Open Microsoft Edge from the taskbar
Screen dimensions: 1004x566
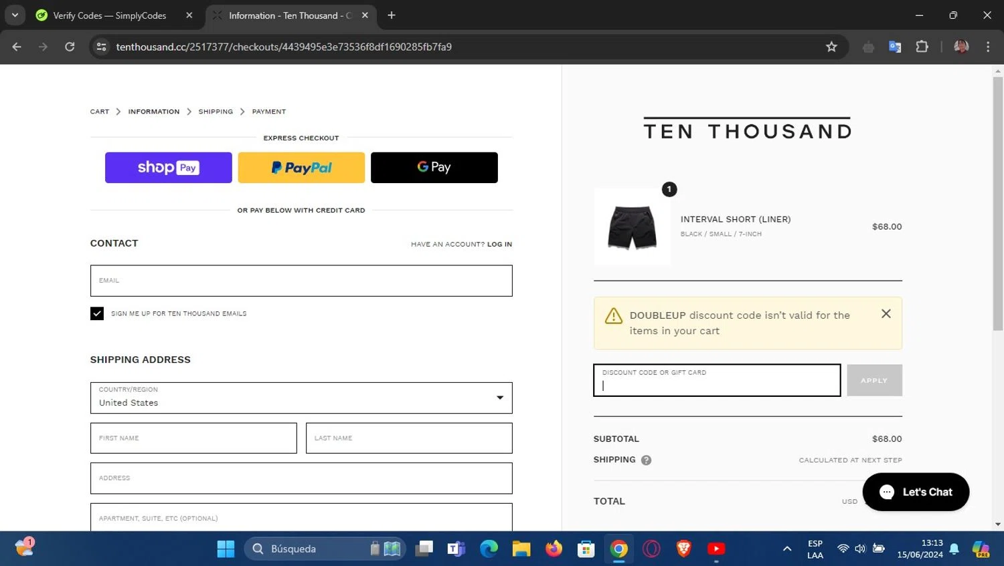tap(489, 549)
